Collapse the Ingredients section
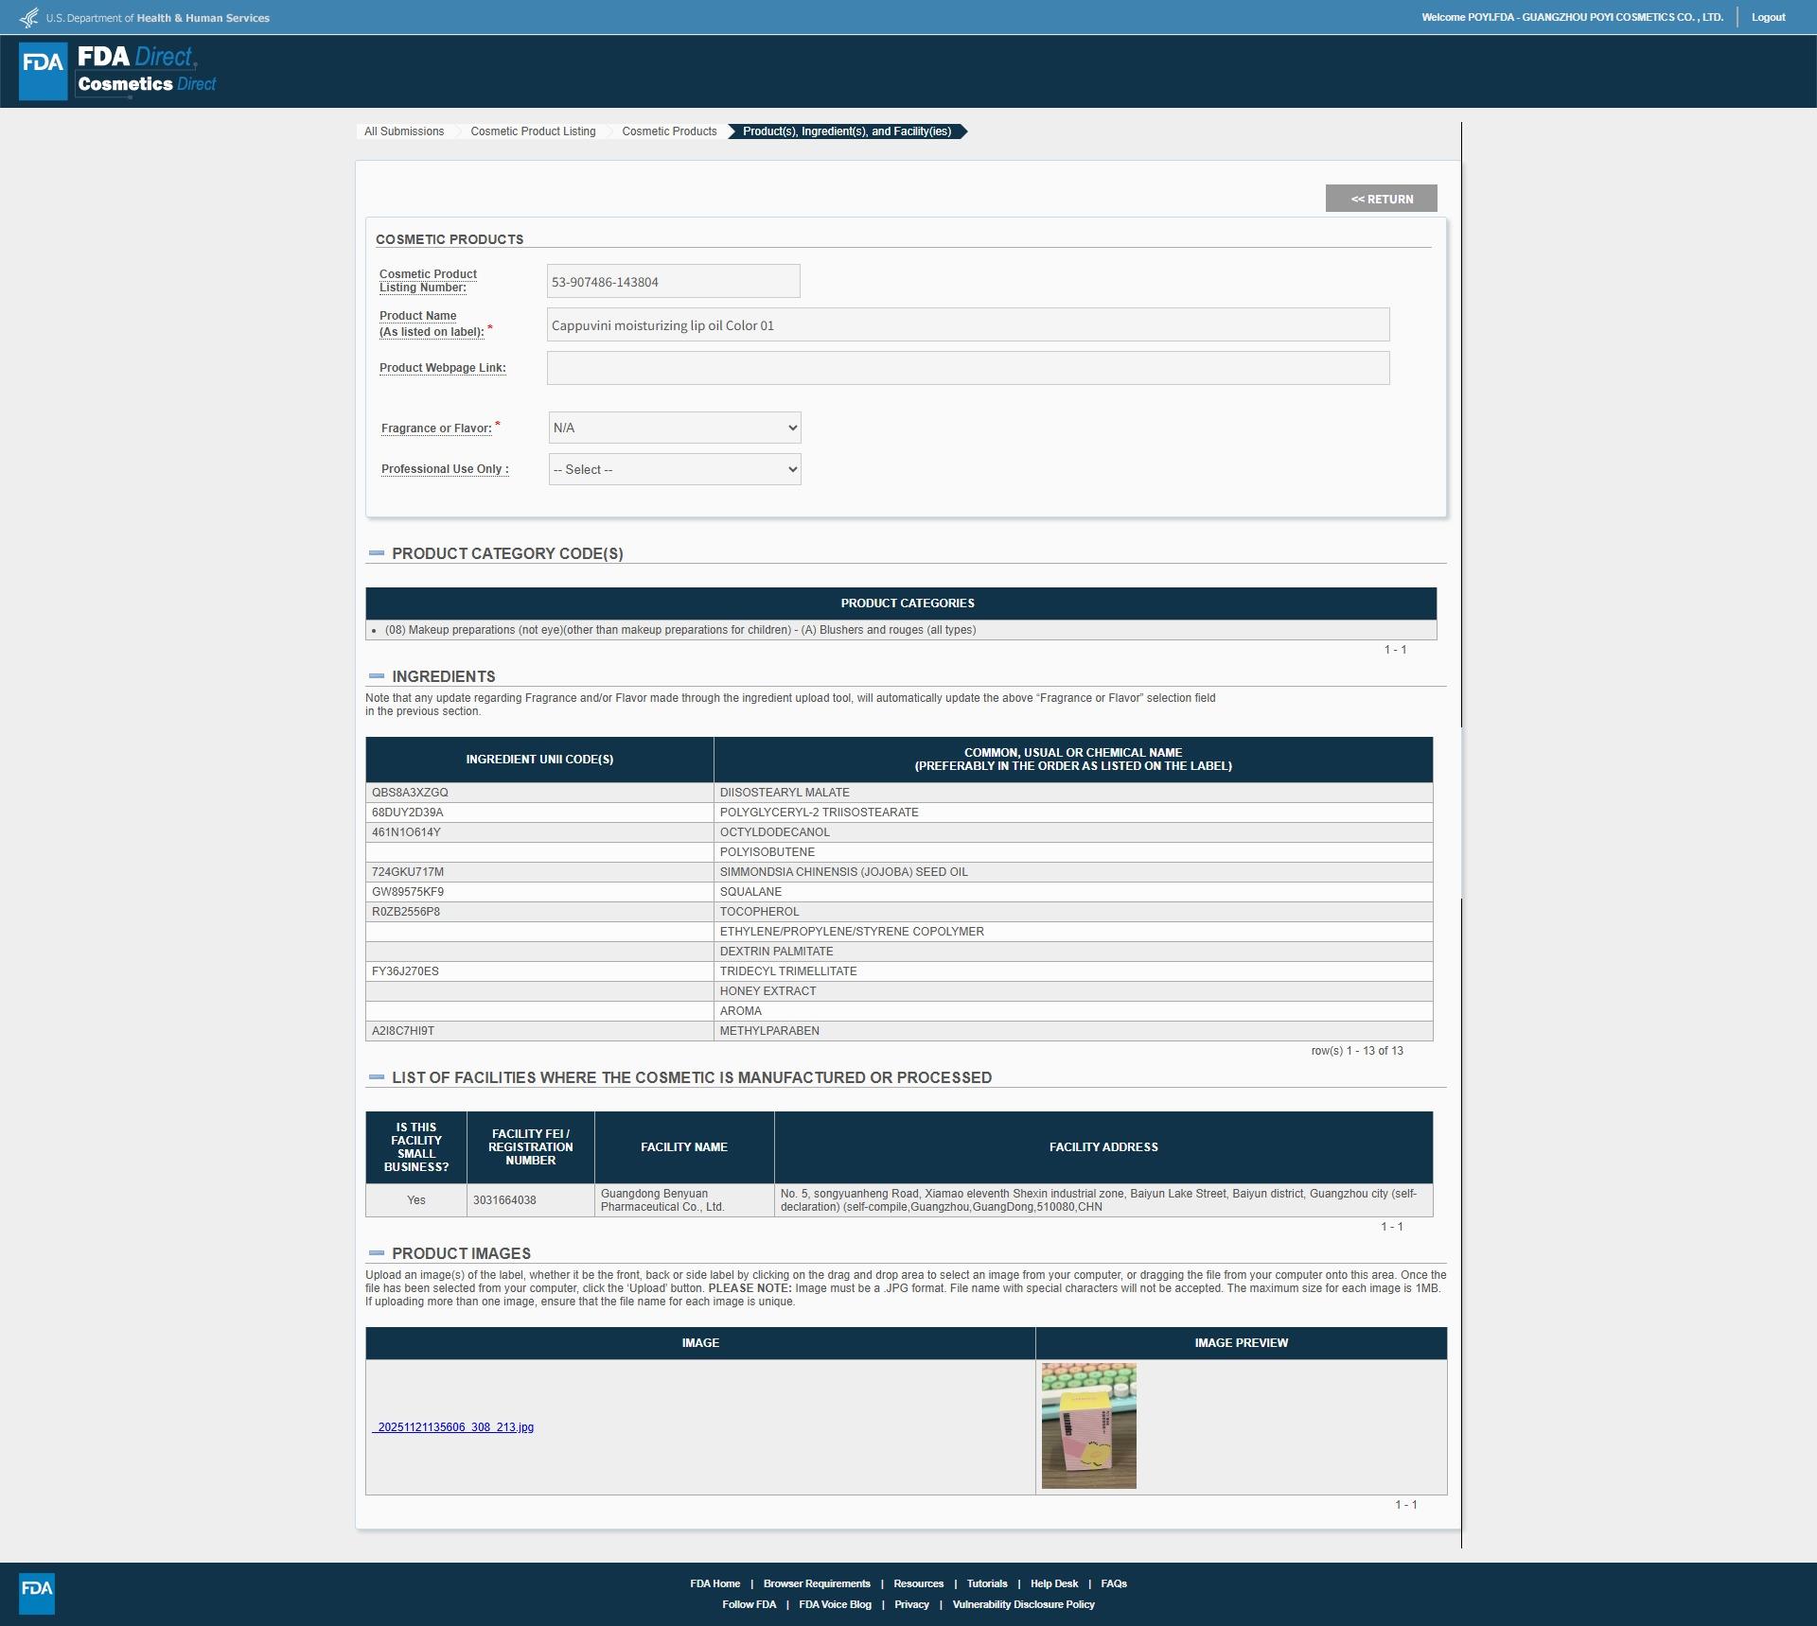1817x1626 pixels. [x=377, y=676]
